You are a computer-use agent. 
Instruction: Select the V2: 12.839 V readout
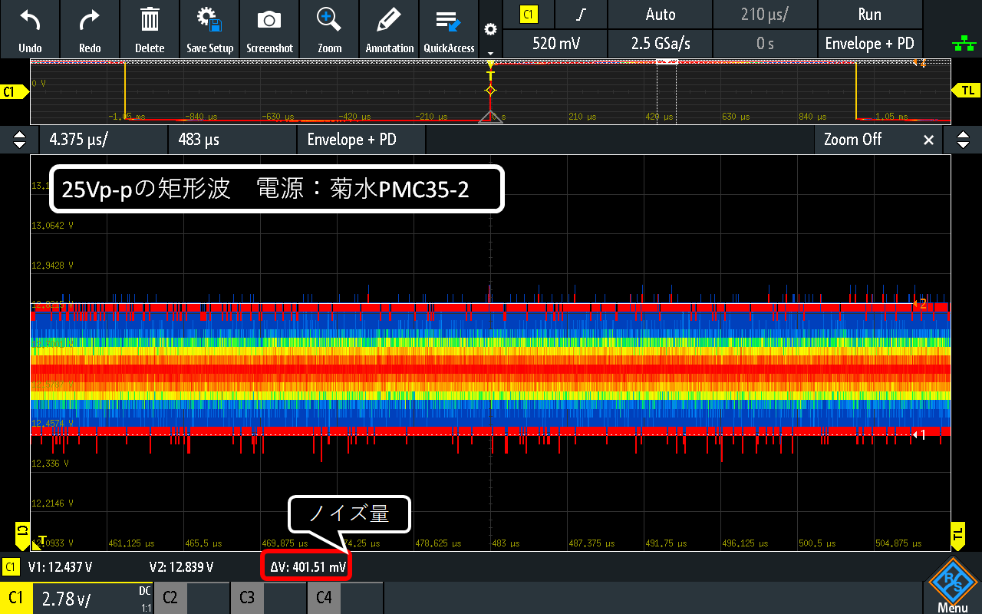click(181, 567)
